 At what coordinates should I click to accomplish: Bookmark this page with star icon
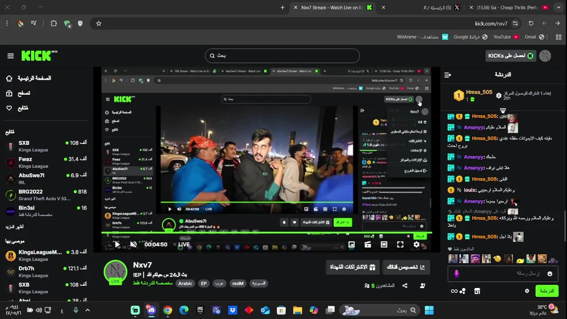point(99,23)
